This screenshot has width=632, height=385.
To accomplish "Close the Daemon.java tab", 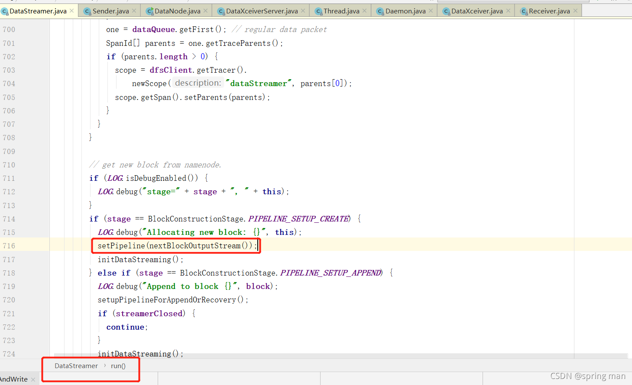I will (431, 11).
